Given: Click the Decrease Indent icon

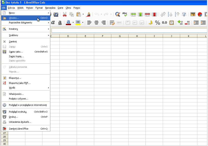Looking at the screenshot, I should click(203, 23).
